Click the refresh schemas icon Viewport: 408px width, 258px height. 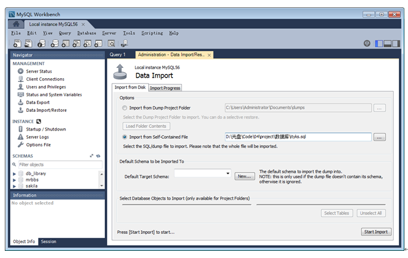click(98, 156)
